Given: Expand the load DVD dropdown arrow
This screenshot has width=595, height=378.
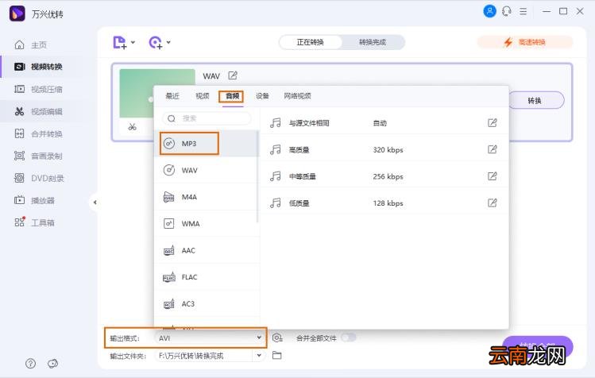Looking at the screenshot, I should pyautogui.click(x=168, y=42).
